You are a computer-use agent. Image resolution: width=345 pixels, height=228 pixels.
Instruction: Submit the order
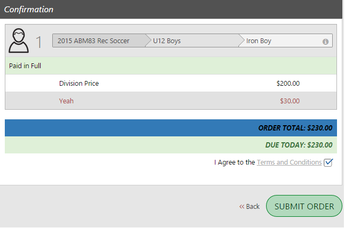coord(304,206)
